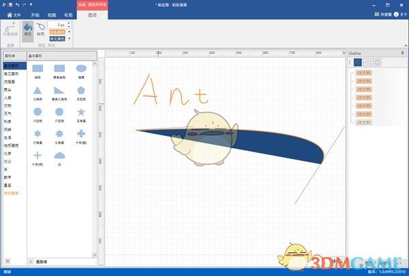Screen dimensions: 409x276
Task: Select the 天气 weather category
Action: coord(7,114)
